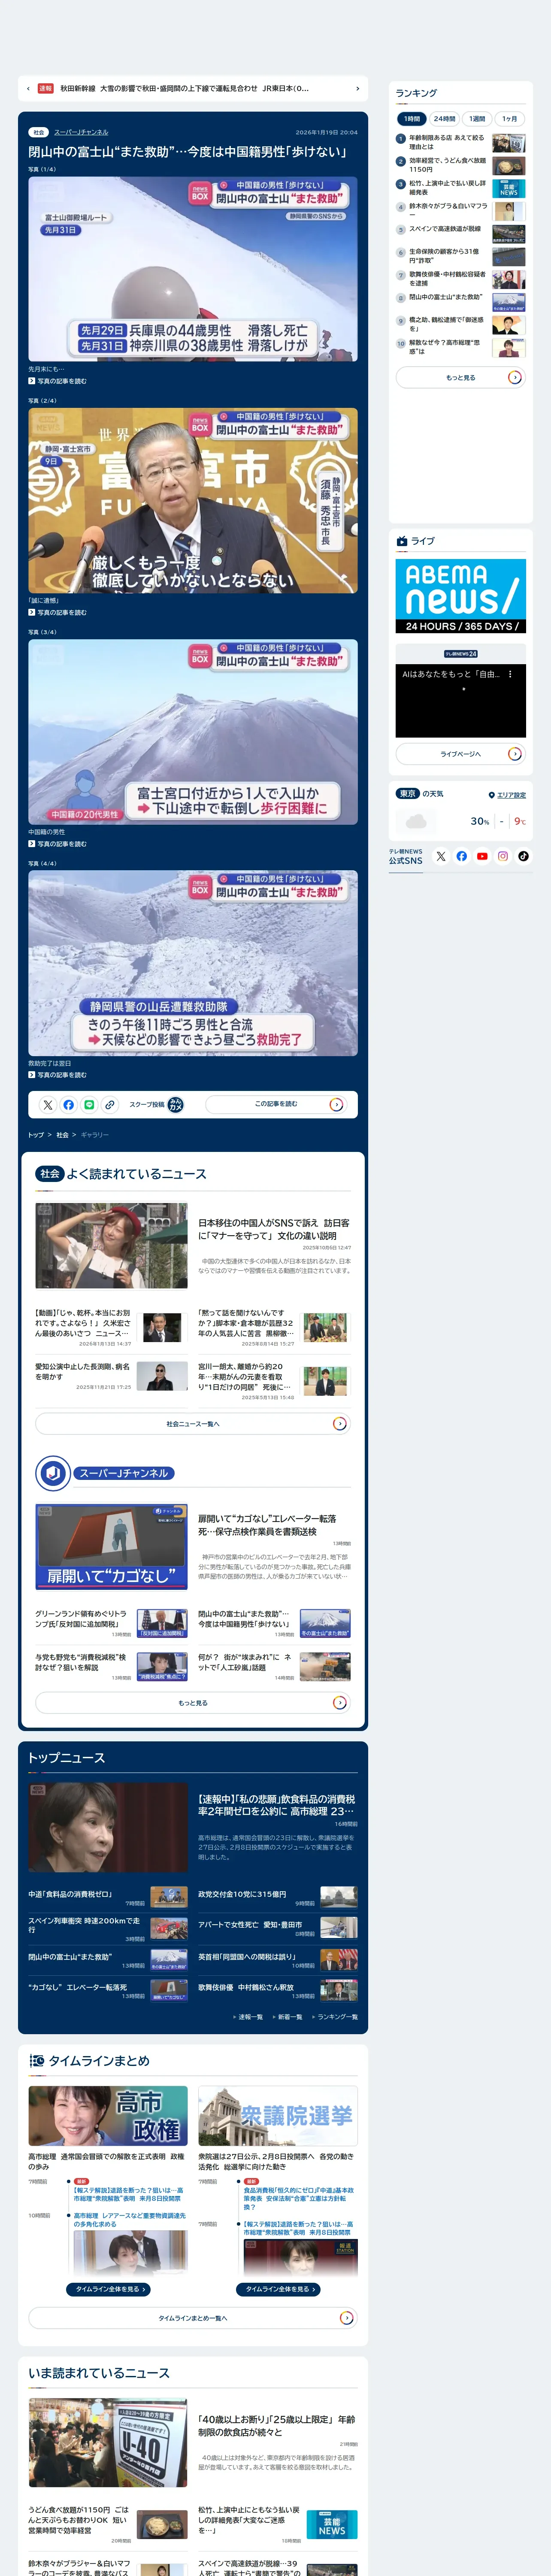Select the 1ヶ月 ranking tab
Image resolution: width=551 pixels, height=2576 pixels.
coord(509,118)
